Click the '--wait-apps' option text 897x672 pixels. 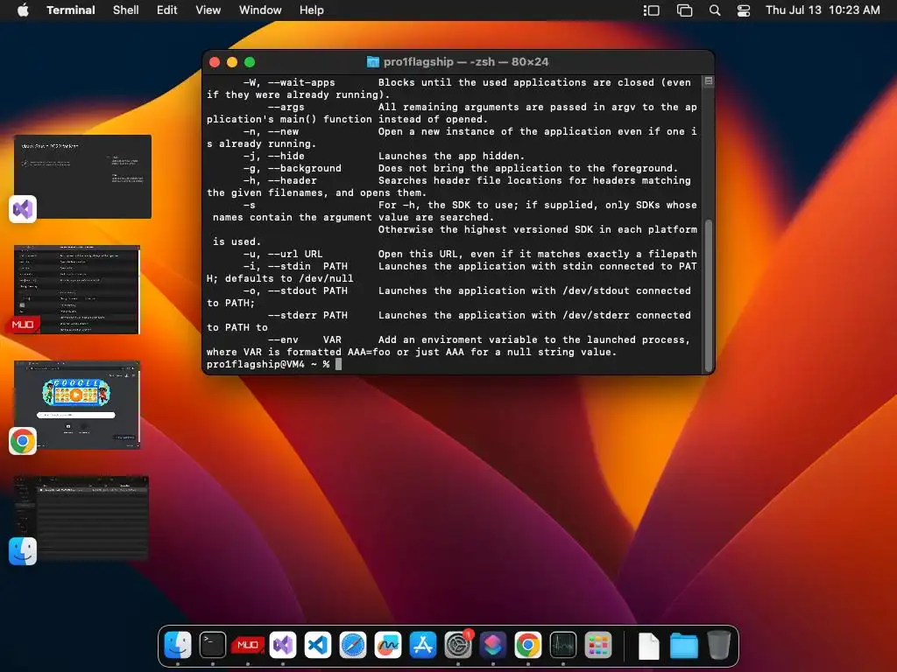301,82
